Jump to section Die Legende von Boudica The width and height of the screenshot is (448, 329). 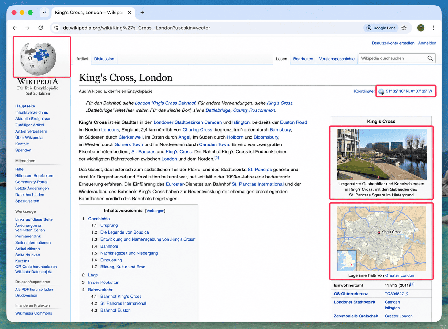pos(124,232)
